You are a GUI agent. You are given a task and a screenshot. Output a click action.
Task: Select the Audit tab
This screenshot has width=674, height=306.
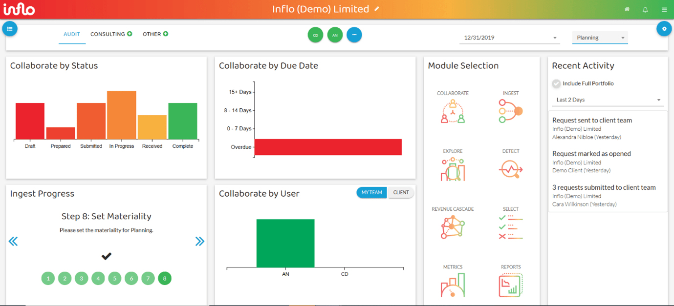pyautogui.click(x=72, y=34)
